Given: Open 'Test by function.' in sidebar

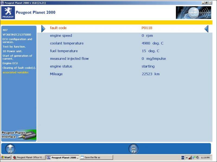Looking at the screenshot, I should (14, 46).
